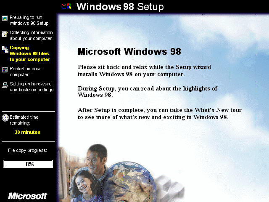Click the Restarting your computer monitor icon
269x202 pixels.
(x=5, y=70)
